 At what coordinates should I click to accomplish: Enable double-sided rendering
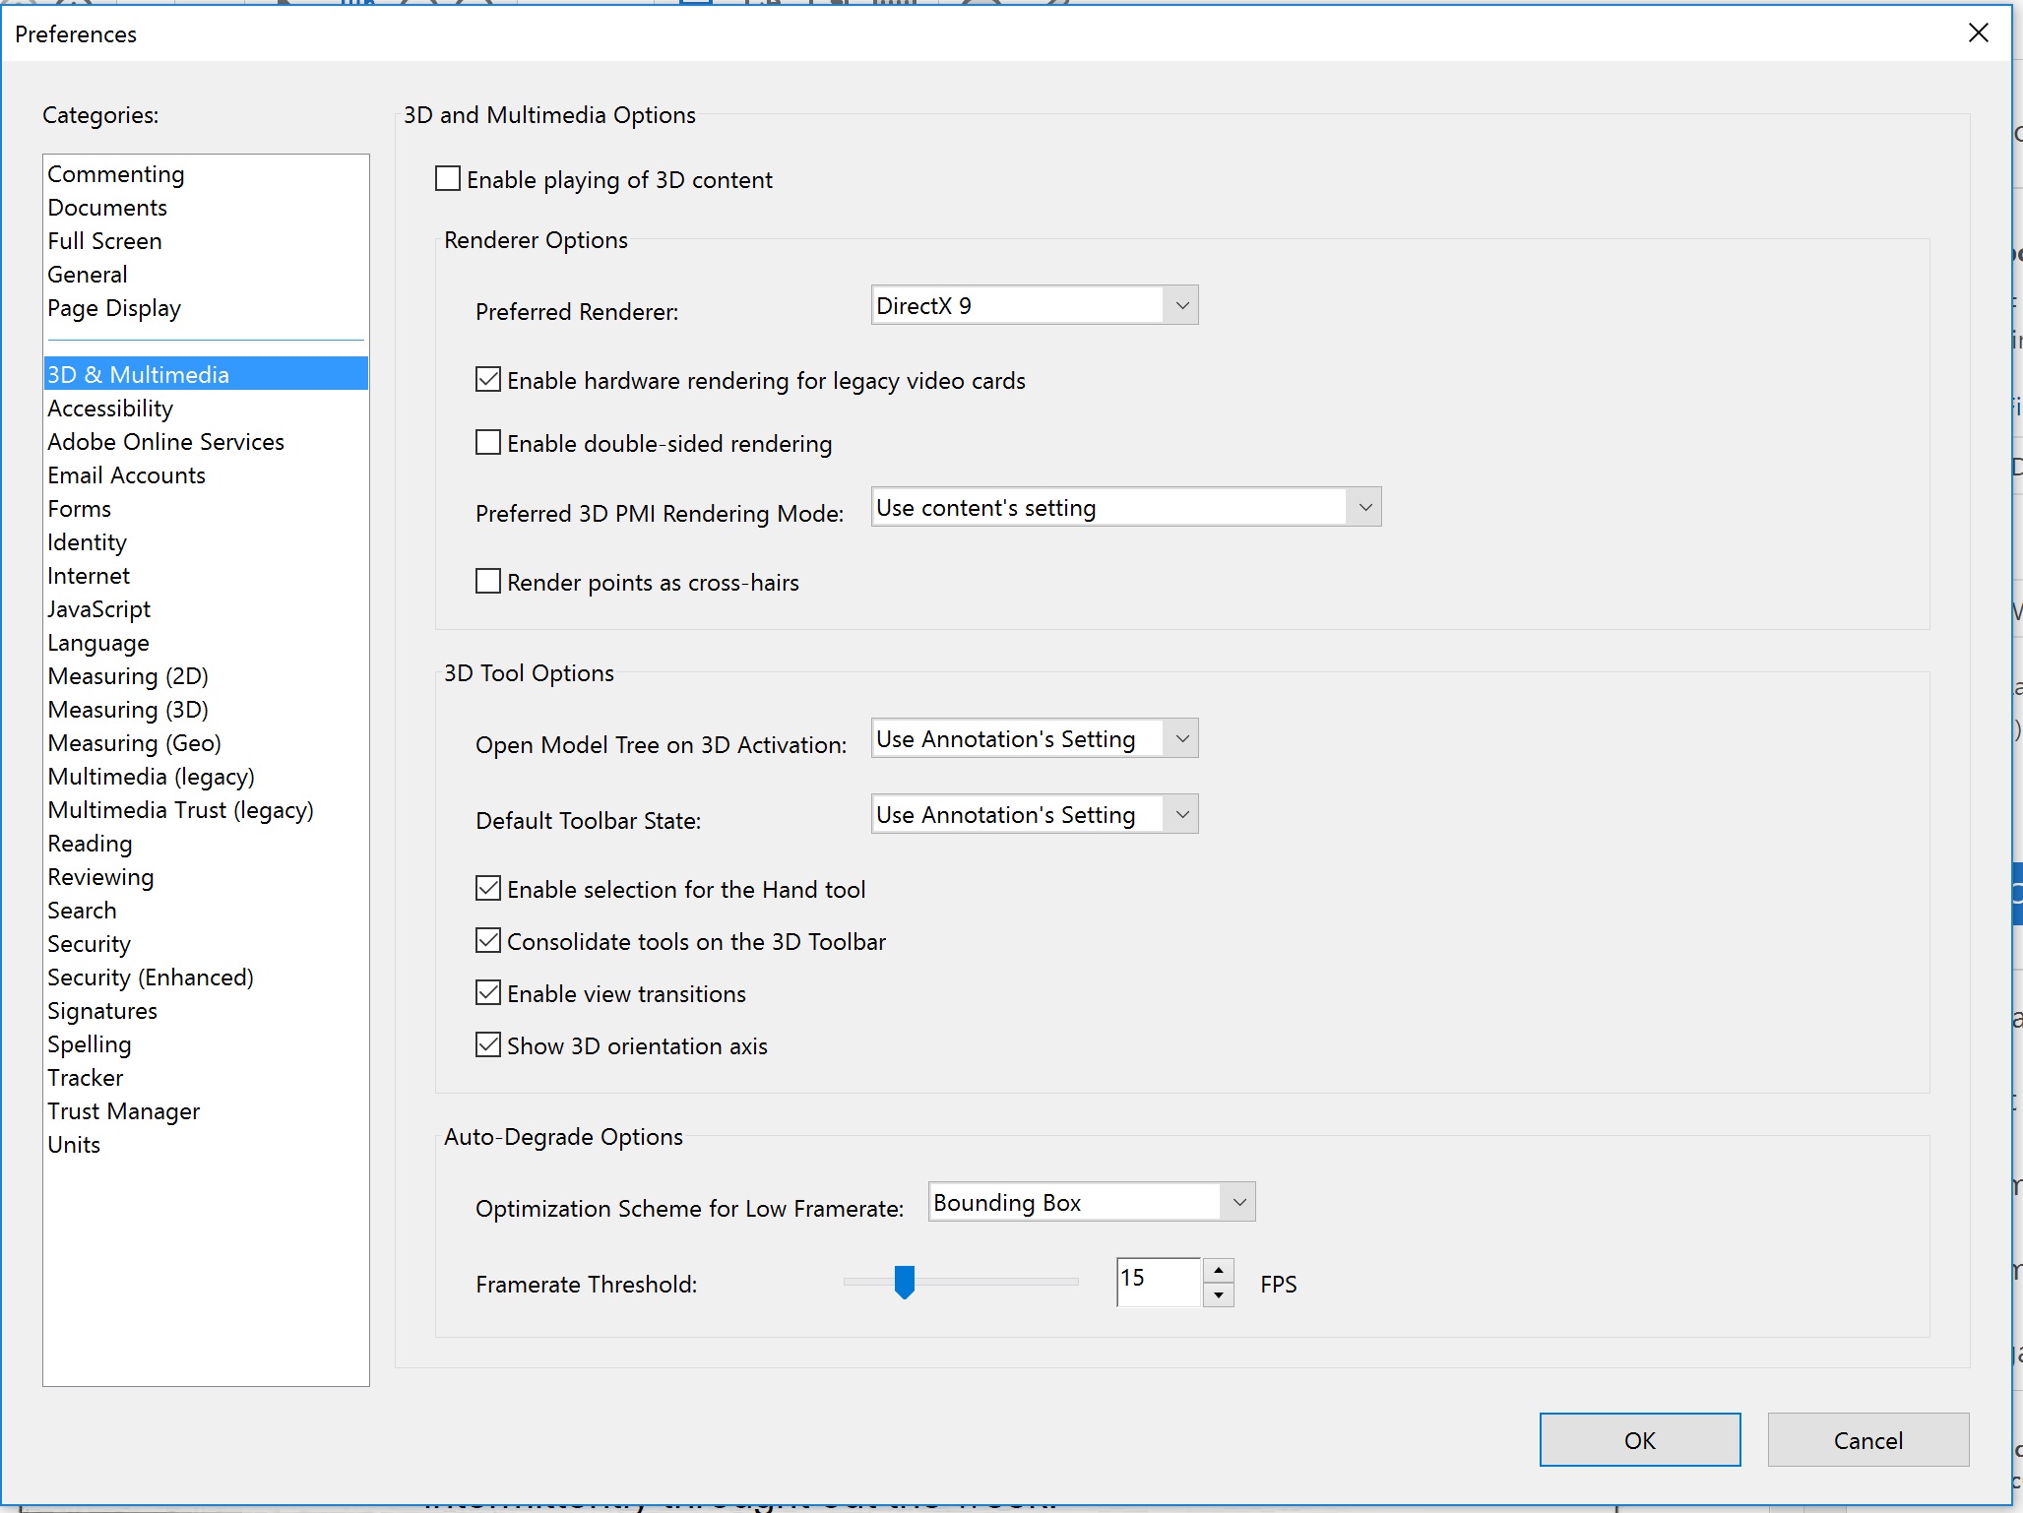[488, 442]
